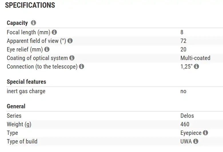This screenshot has width=223, height=152.
Task: Click the Type of build label
Action: coord(22,141)
